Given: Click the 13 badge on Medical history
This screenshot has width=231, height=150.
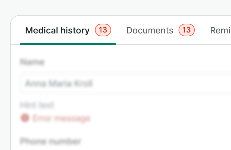Looking at the screenshot, I should click(103, 30).
